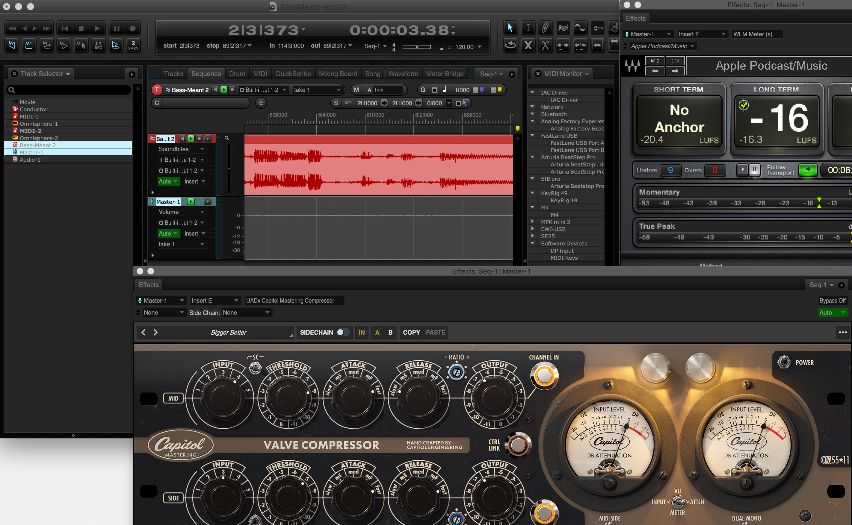Screen dimensions: 852x525
Task: Switch to the Meter Bridge tab
Action: pyautogui.click(x=445, y=74)
